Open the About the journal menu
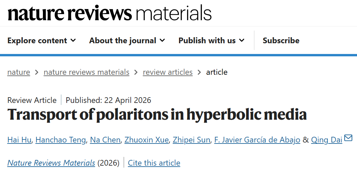The width and height of the screenshot is (357, 175). 127,41
